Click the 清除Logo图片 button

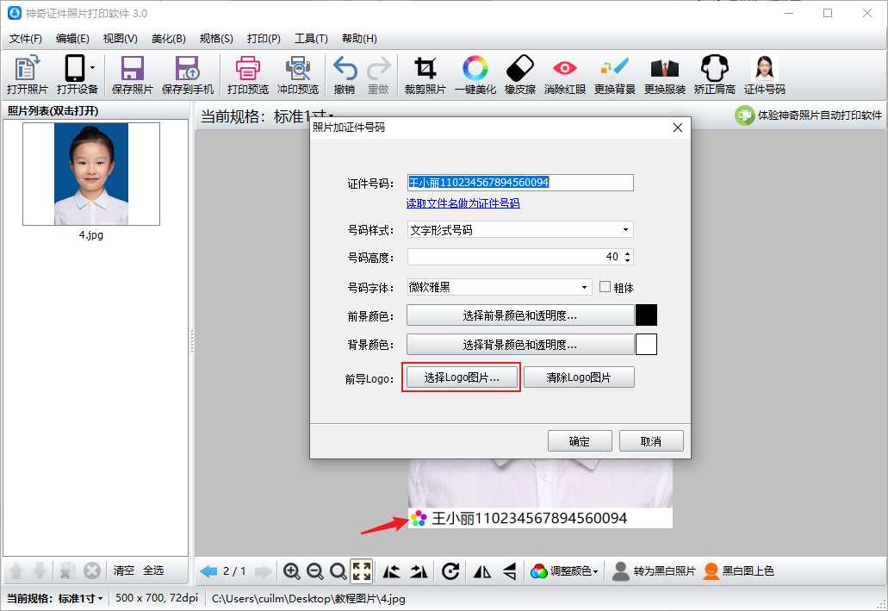[x=579, y=377]
